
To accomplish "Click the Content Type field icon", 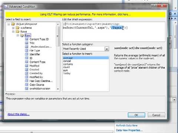I will 27,62.
